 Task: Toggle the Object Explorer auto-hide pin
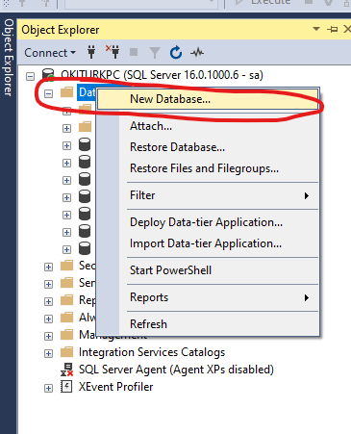coord(333,30)
